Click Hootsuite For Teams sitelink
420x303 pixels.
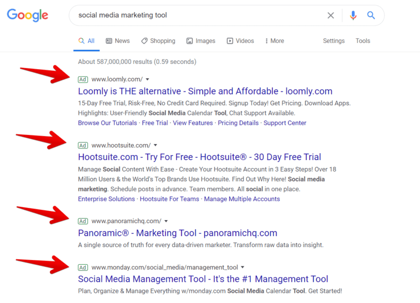pos(170,199)
